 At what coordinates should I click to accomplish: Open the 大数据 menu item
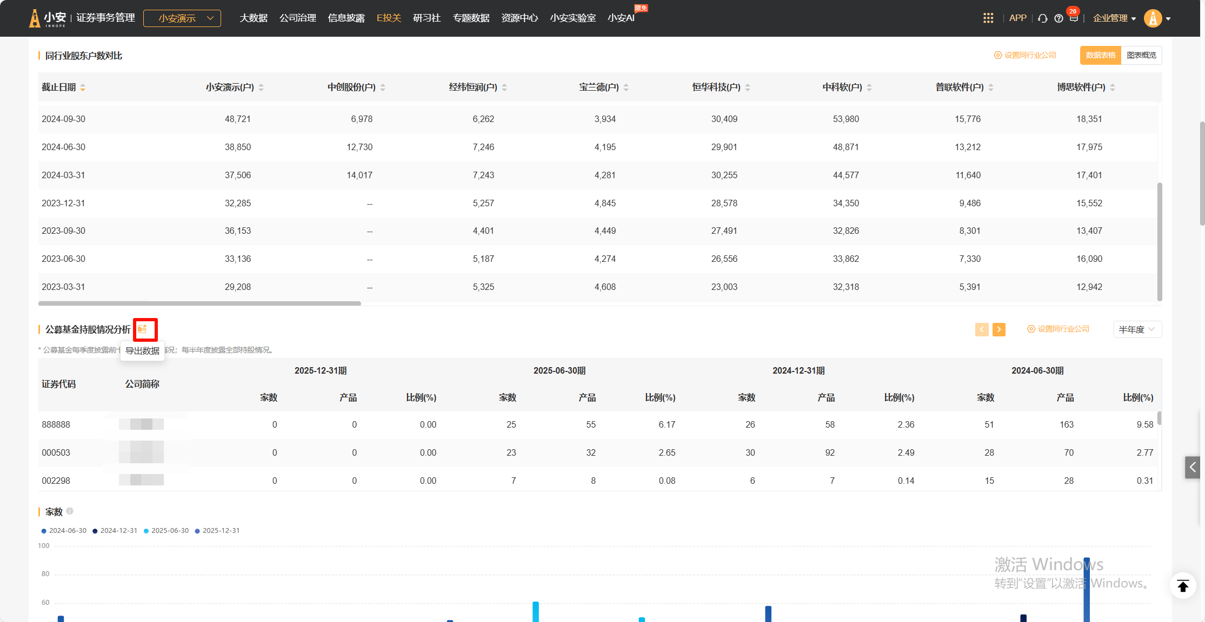click(x=254, y=18)
